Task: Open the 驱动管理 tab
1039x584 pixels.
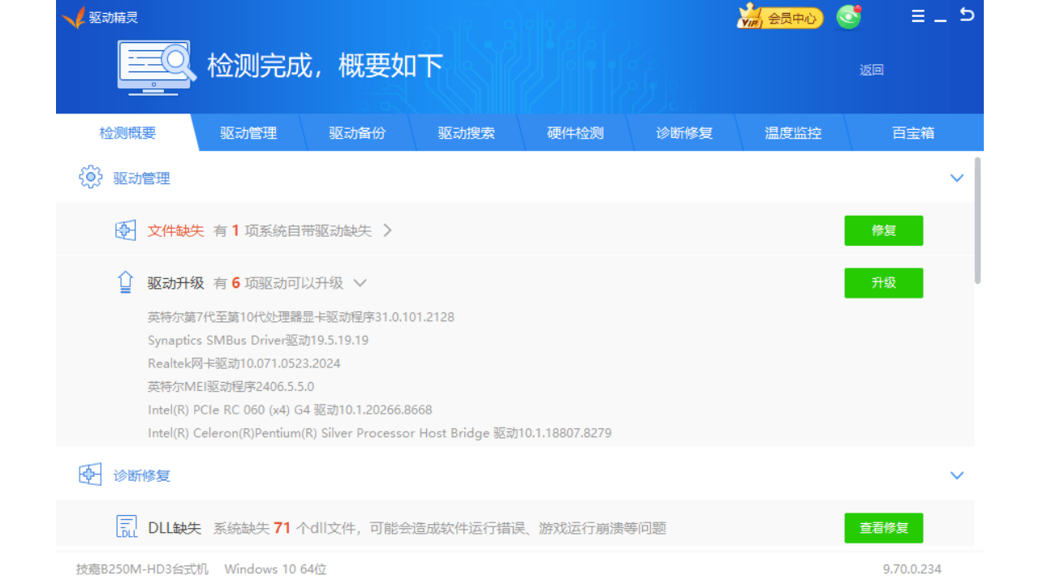Action: (248, 133)
